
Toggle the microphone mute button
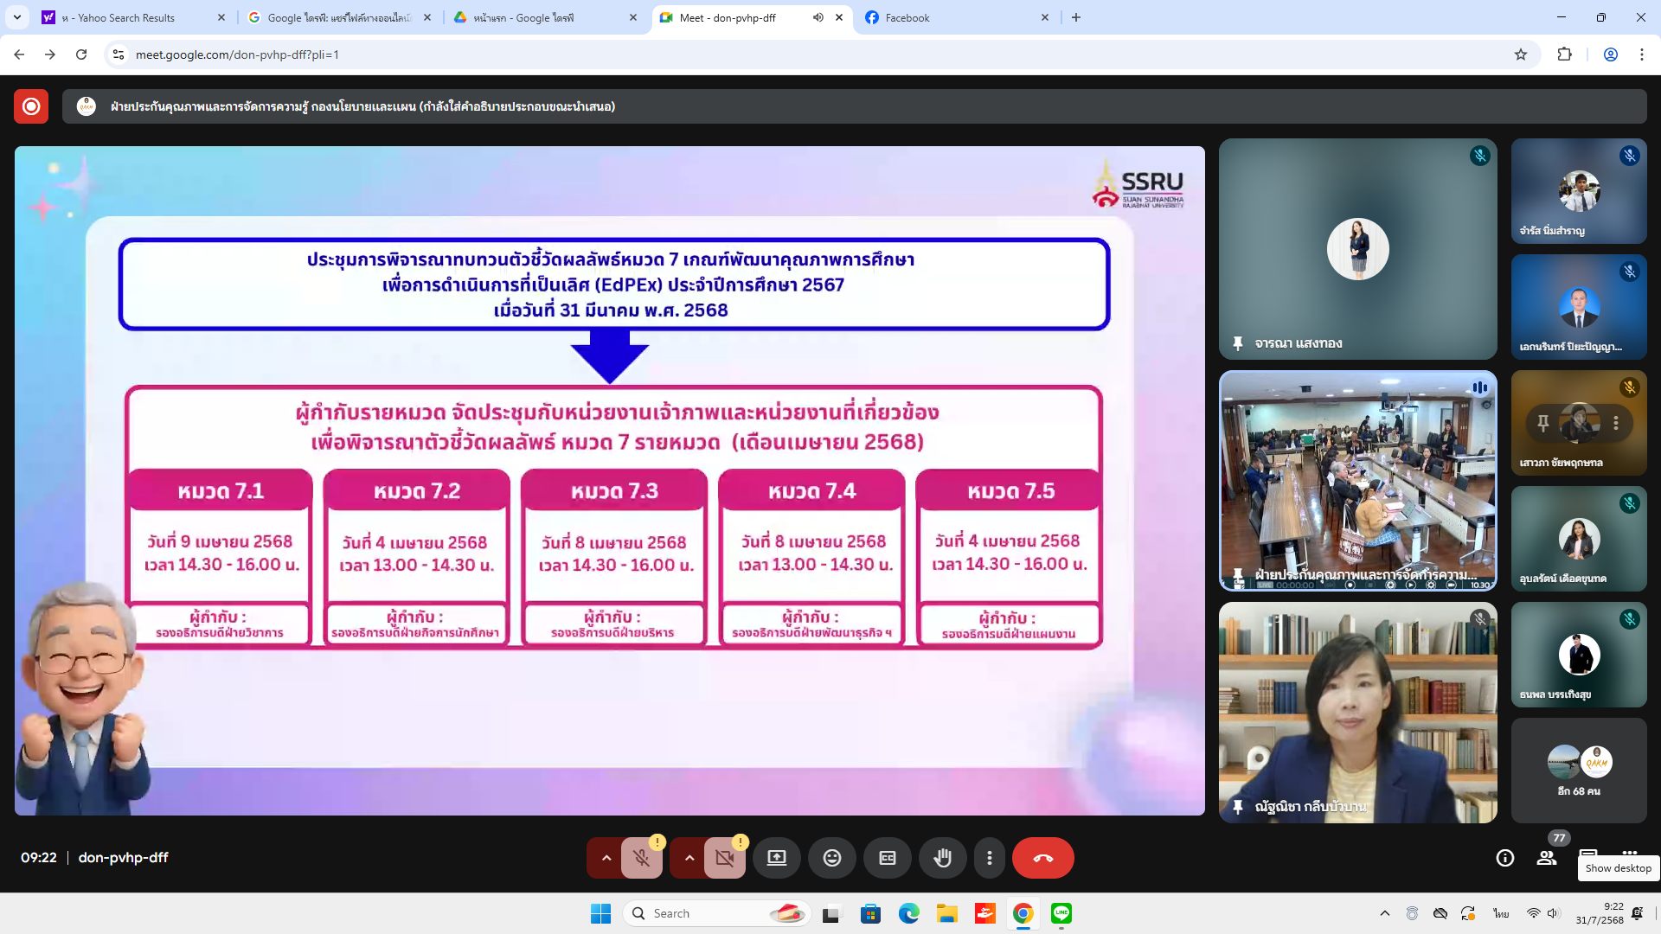pos(641,858)
